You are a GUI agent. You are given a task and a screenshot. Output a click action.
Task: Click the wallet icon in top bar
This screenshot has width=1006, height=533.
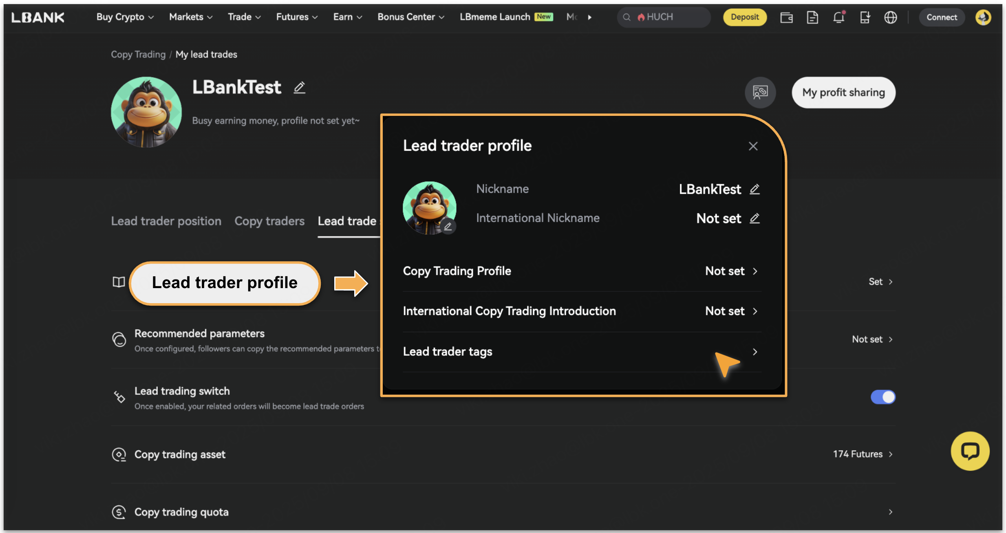pyautogui.click(x=786, y=17)
